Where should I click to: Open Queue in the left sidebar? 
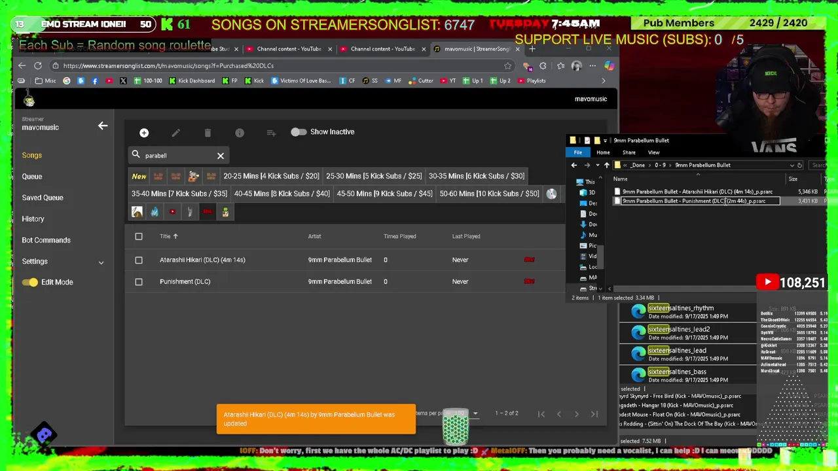pyautogui.click(x=31, y=177)
